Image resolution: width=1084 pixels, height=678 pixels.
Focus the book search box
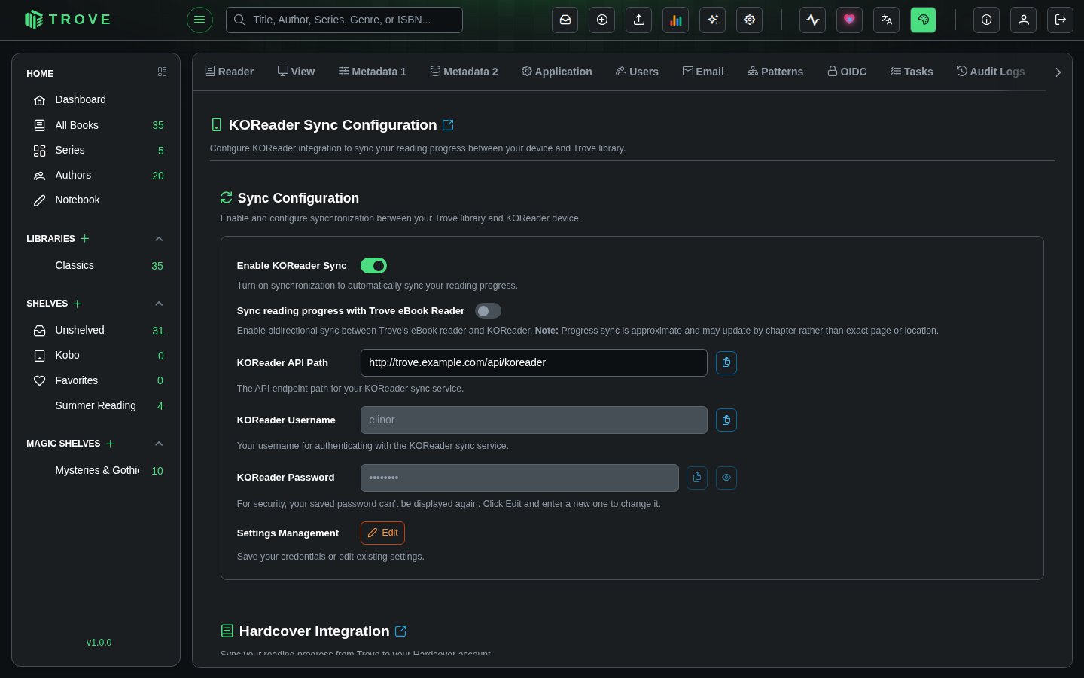(x=344, y=20)
